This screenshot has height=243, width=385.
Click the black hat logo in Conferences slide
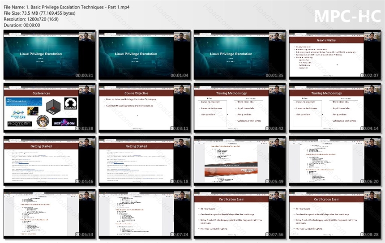point(70,103)
